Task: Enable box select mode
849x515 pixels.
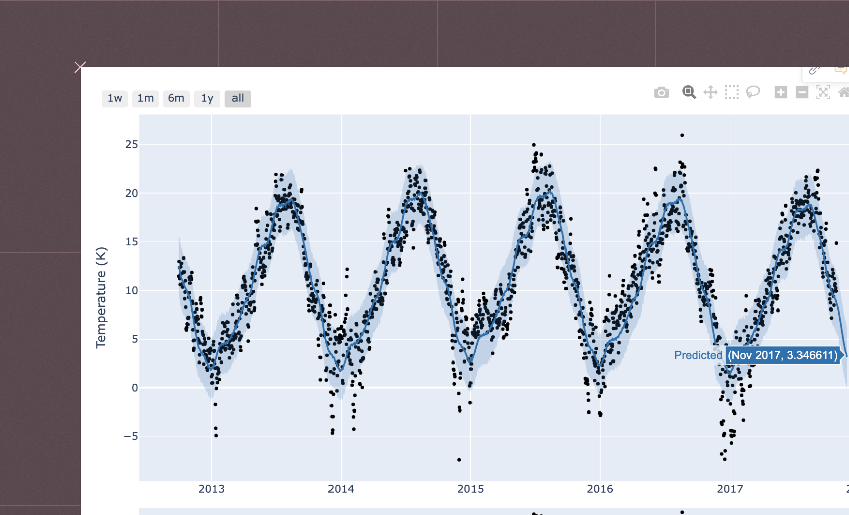Action: [731, 93]
